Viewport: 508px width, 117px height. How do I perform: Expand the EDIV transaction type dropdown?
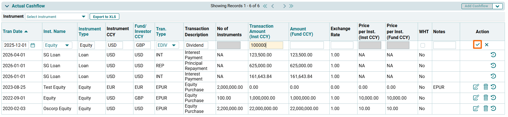(x=174, y=45)
